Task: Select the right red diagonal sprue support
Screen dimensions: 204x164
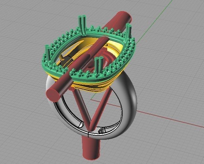Action: 100,109
